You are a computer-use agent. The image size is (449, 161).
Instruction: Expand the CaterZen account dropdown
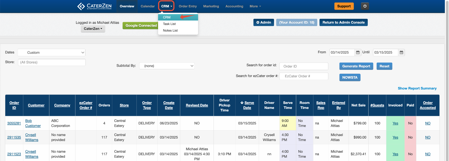pos(93,29)
